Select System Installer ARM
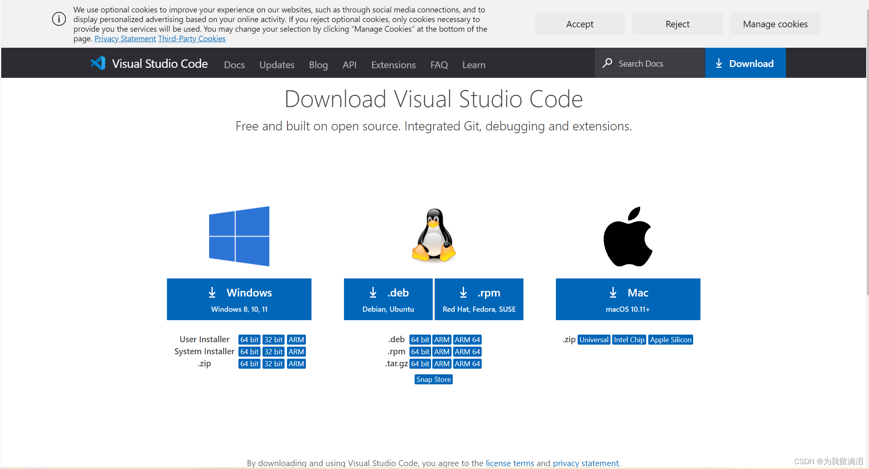 tap(296, 351)
